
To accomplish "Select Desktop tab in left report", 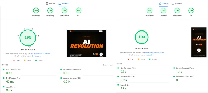I will click(64, 4).
